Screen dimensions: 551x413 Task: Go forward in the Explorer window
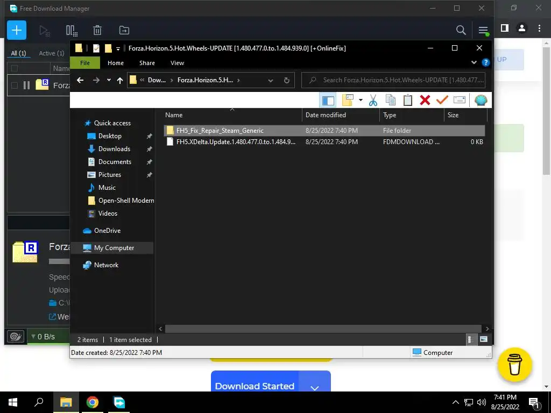click(96, 80)
